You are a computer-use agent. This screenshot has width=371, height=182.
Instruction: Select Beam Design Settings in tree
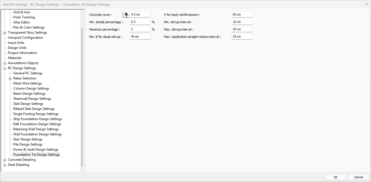coord(29,94)
